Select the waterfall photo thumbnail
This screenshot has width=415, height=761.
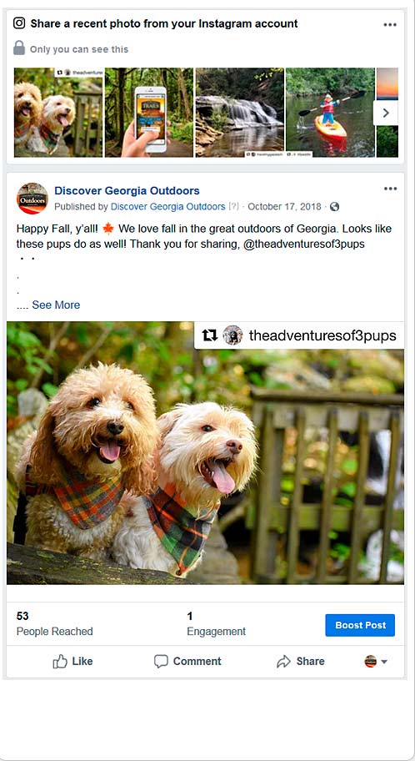coord(239,112)
